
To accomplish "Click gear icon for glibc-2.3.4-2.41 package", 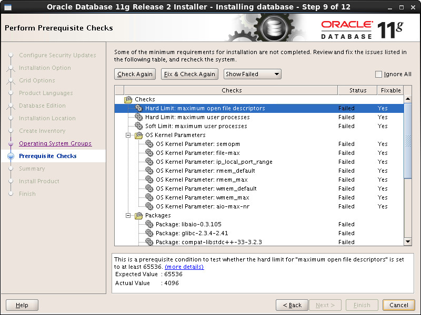I will 149,233.
